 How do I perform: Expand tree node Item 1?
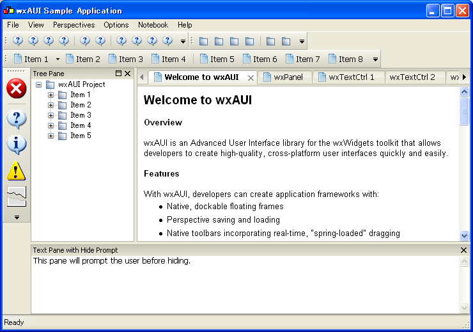(x=50, y=95)
